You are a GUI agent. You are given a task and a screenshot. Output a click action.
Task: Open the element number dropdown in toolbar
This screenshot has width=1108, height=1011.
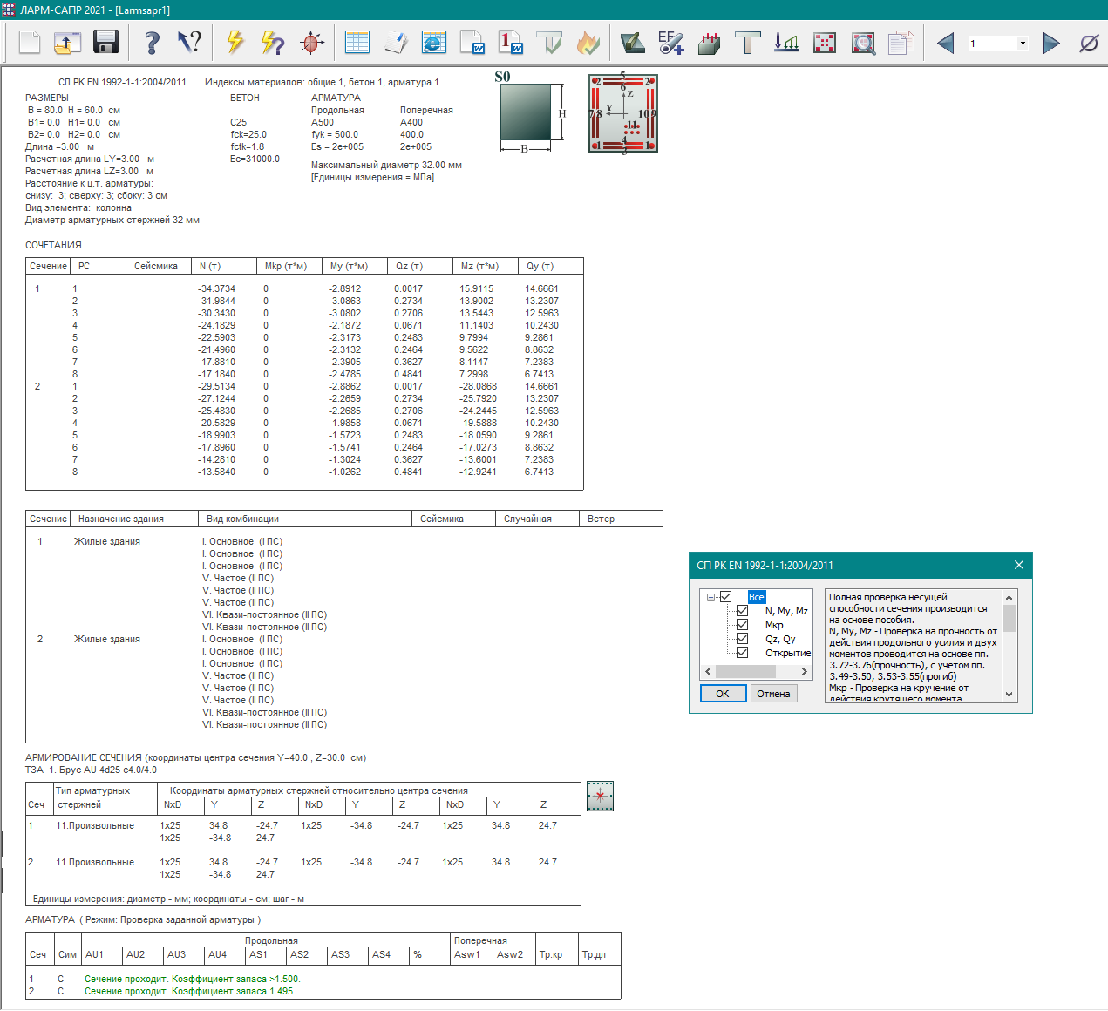point(1023,43)
